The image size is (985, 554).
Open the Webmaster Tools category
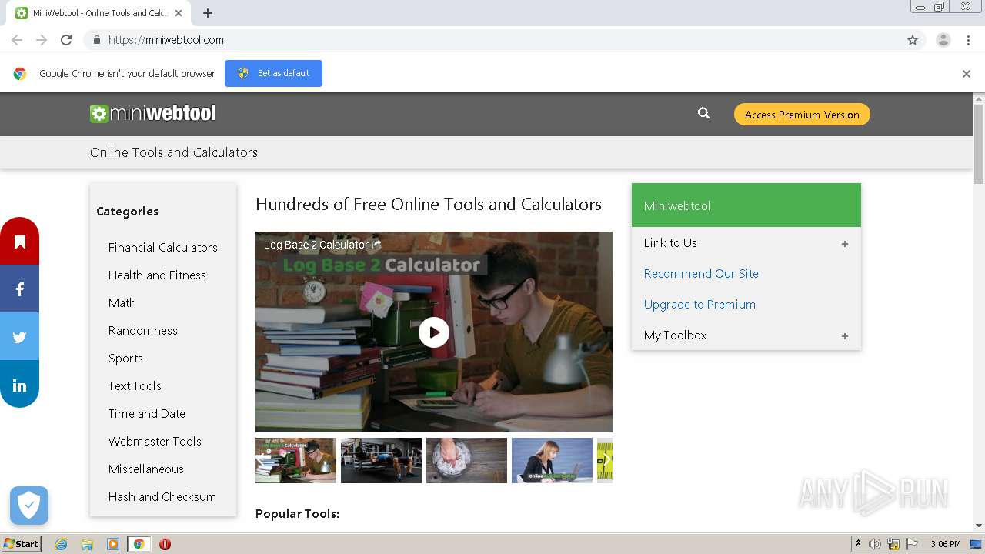point(155,441)
